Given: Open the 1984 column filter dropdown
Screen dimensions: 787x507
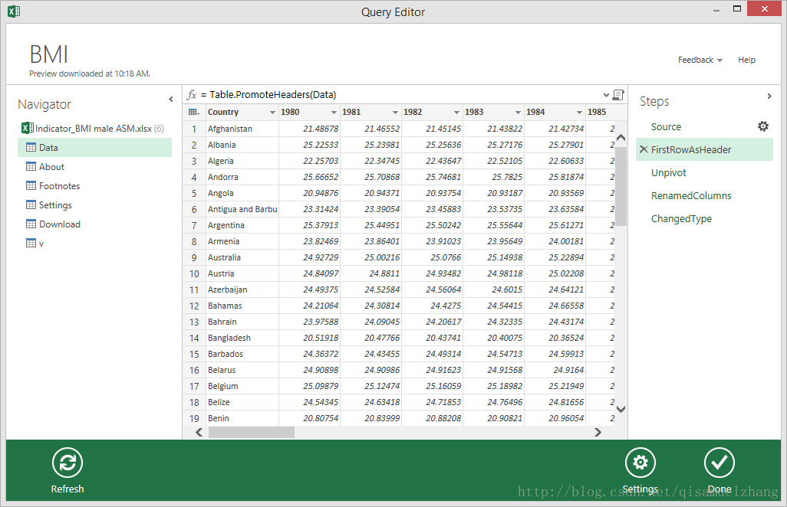Looking at the screenshot, I should 579,113.
